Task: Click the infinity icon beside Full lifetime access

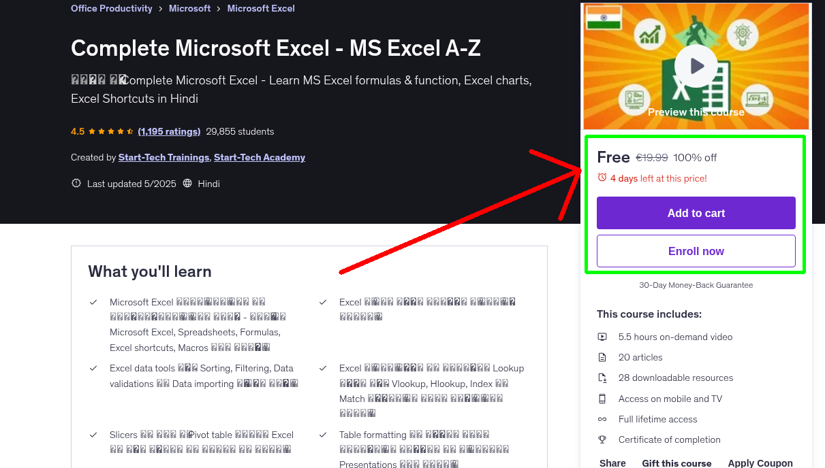Action: (x=602, y=419)
